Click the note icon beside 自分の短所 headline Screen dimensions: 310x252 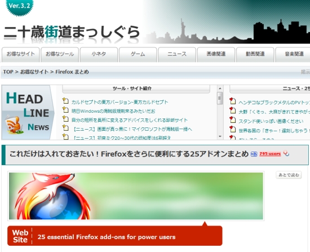tap(65, 119)
